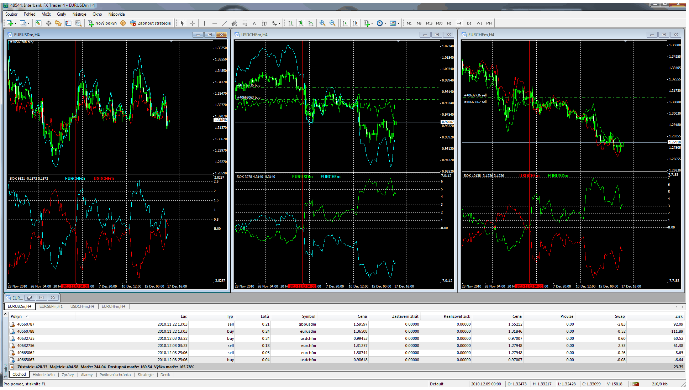The width and height of the screenshot is (689, 390).
Task: Select the Text Label tool
Action: pyautogui.click(x=264, y=23)
